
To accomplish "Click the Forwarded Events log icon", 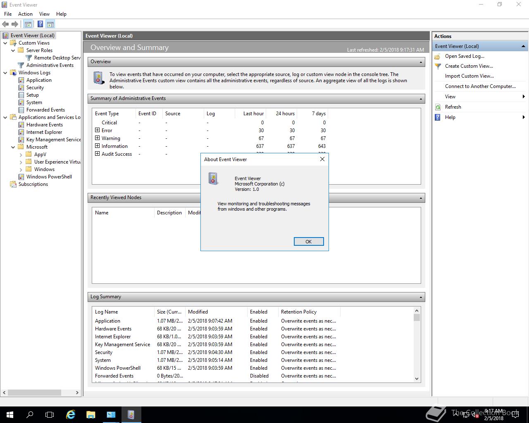I will pyautogui.click(x=21, y=110).
